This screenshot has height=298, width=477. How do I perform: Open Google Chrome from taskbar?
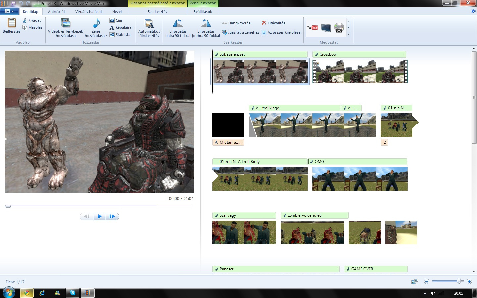coord(27,293)
